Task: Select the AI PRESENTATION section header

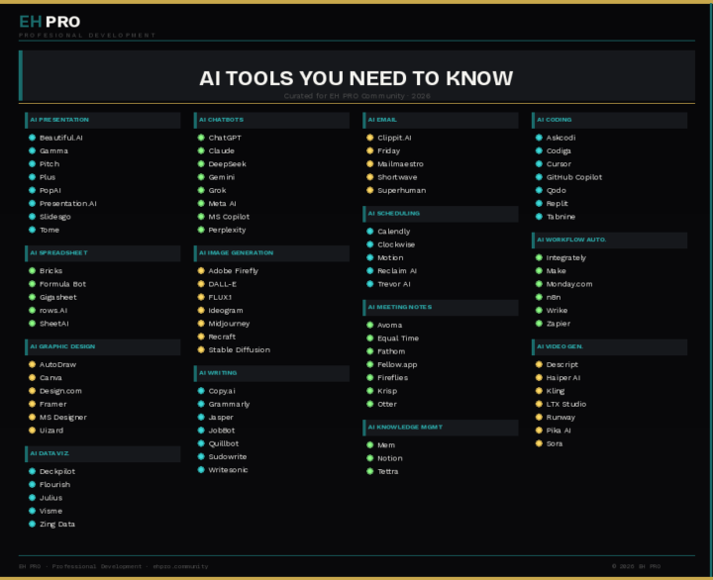Action: [x=103, y=120]
